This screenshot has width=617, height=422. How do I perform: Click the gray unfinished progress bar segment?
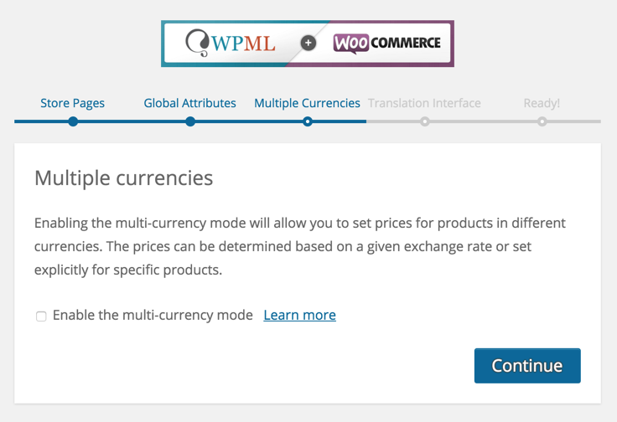(483, 121)
